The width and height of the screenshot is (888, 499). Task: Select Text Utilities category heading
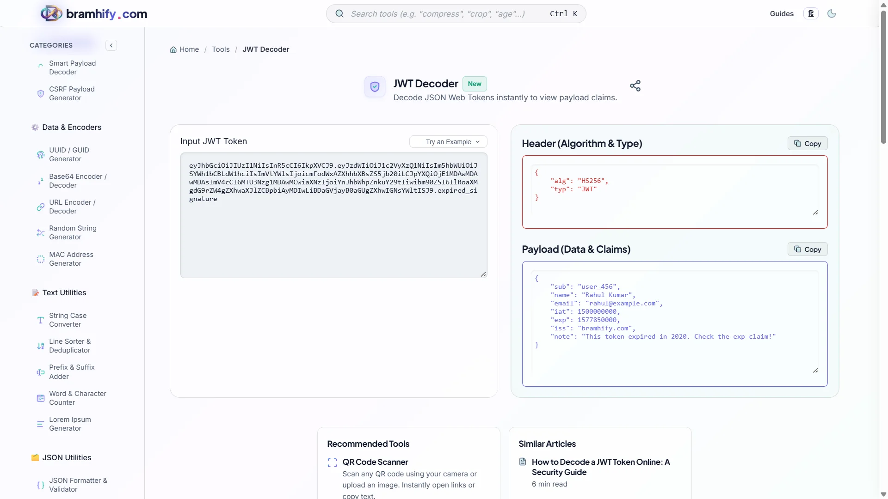pyautogui.click(x=59, y=293)
